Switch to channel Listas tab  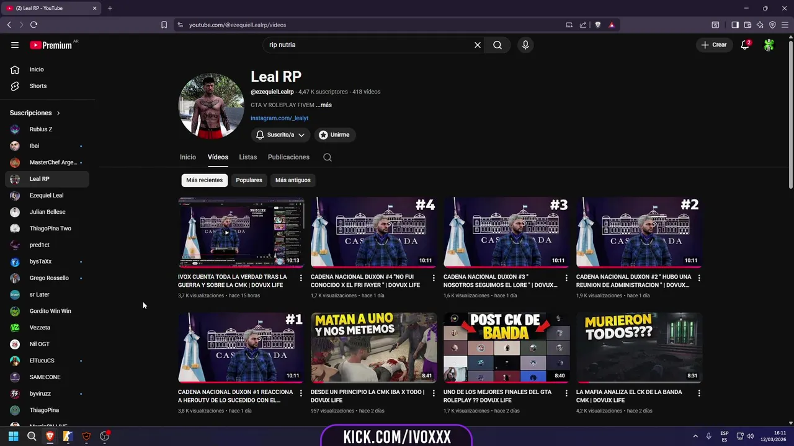pyautogui.click(x=248, y=157)
